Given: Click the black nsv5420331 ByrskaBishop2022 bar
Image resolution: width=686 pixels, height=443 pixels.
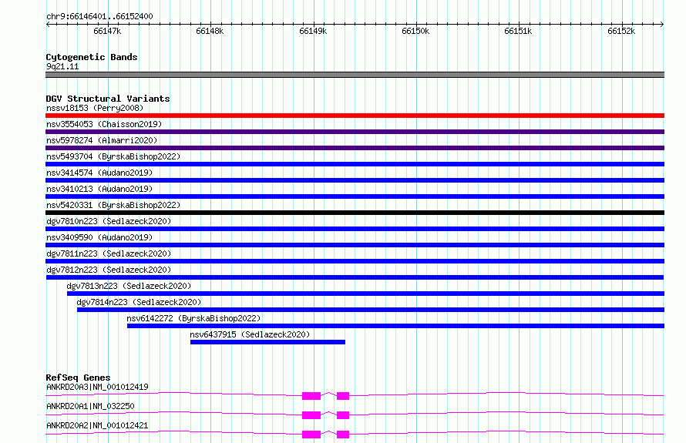Looking at the screenshot, I should (355, 213).
